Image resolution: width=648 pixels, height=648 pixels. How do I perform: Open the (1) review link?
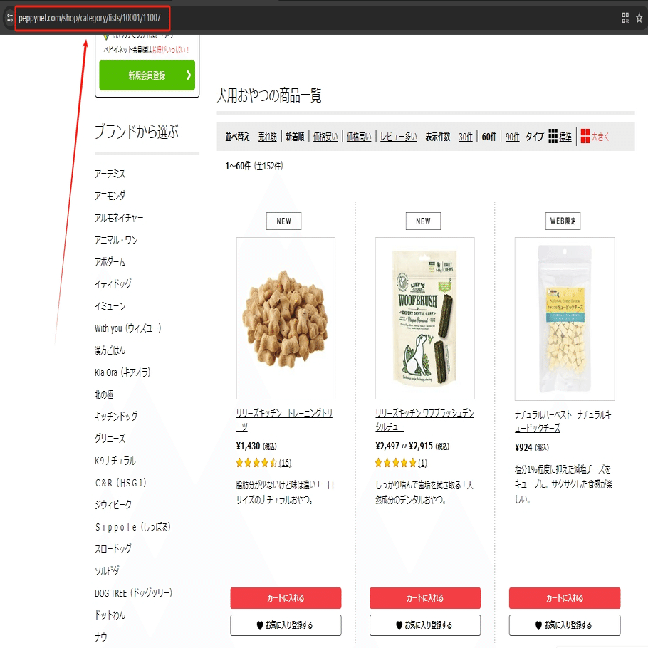(422, 463)
